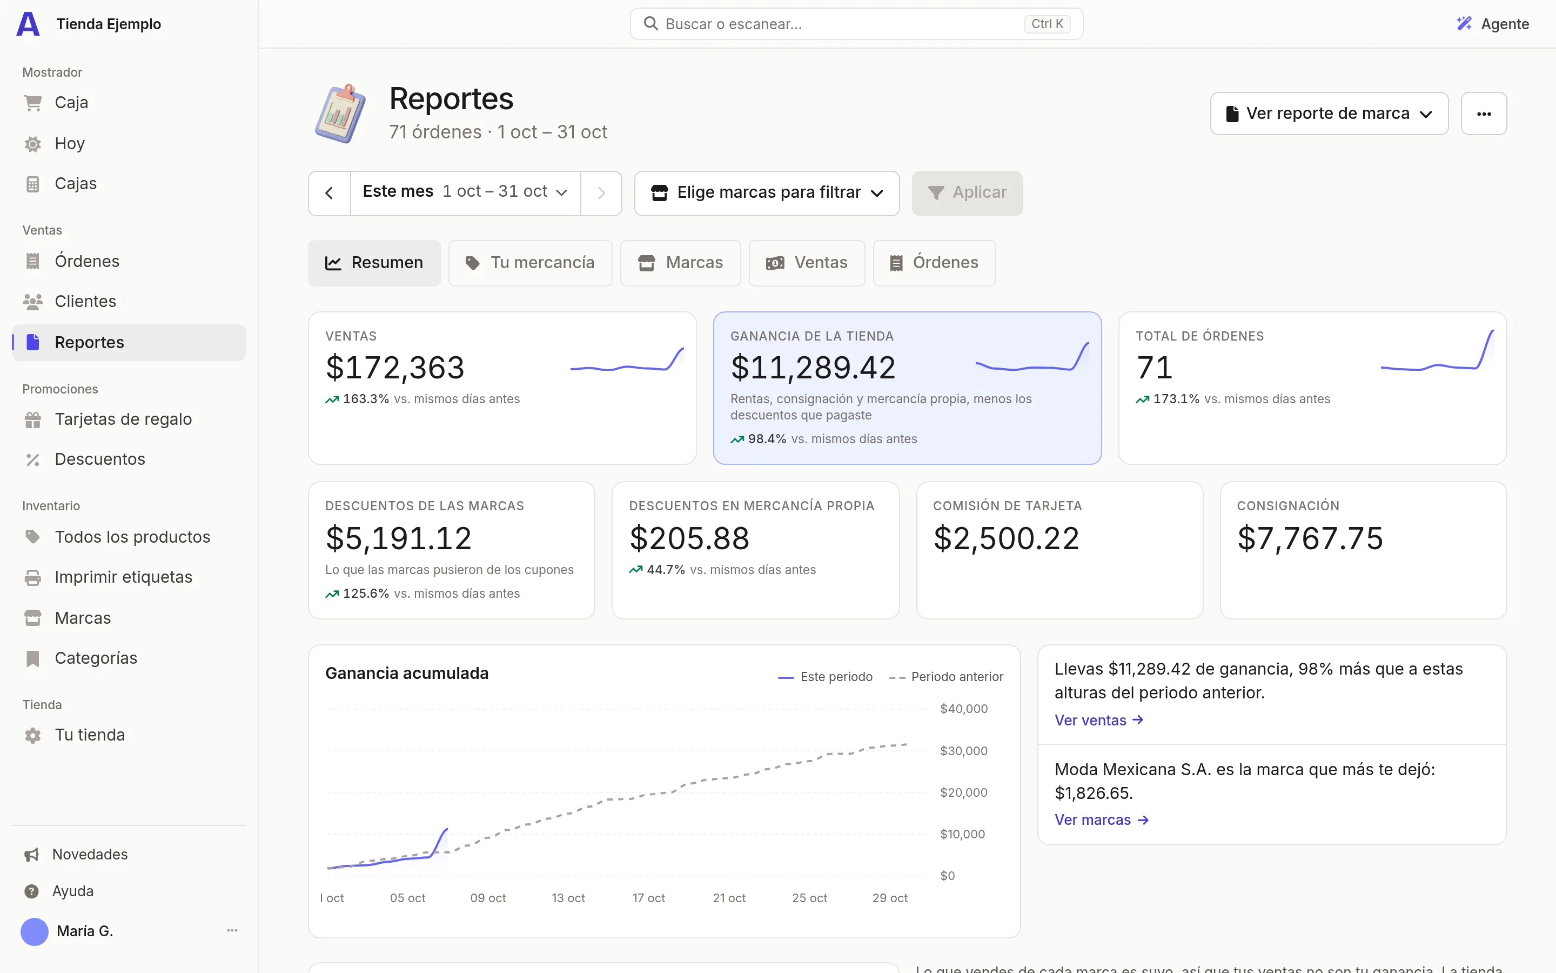This screenshot has width=1556, height=973.
Task: Open the more options ellipsis button
Action: point(1484,114)
